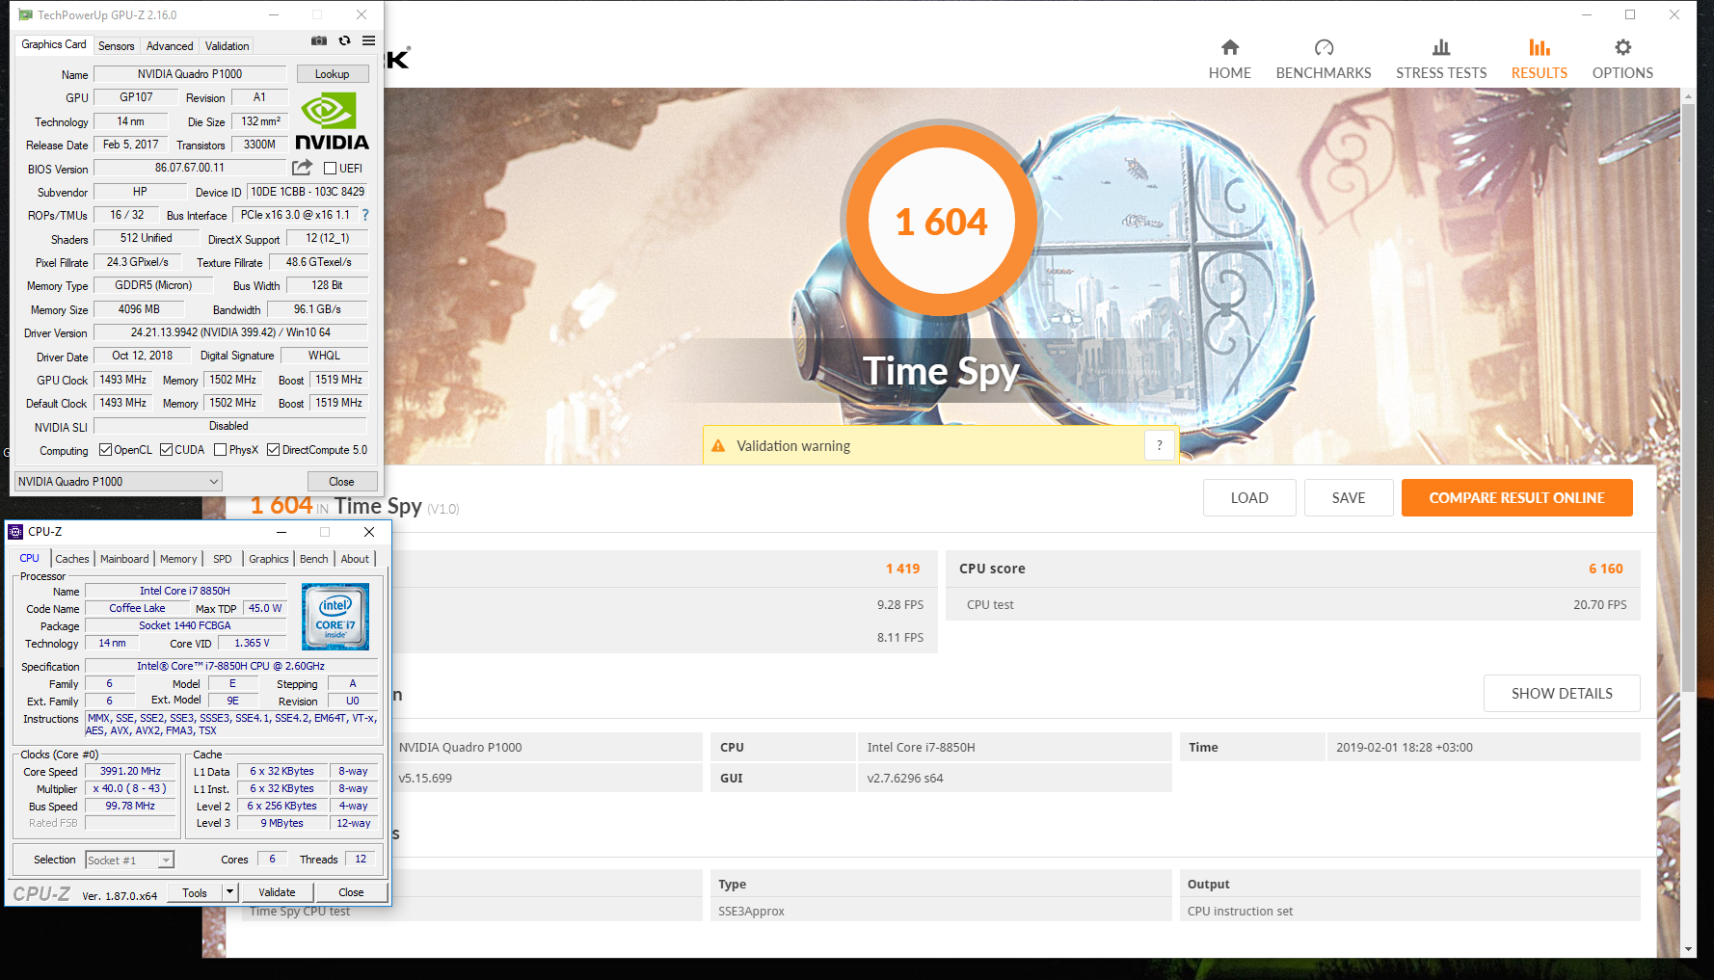Click the CPU-Z Validate button
The width and height of the screenshot is (1714, 980).
pyautogui.click(x=278, y=892)
